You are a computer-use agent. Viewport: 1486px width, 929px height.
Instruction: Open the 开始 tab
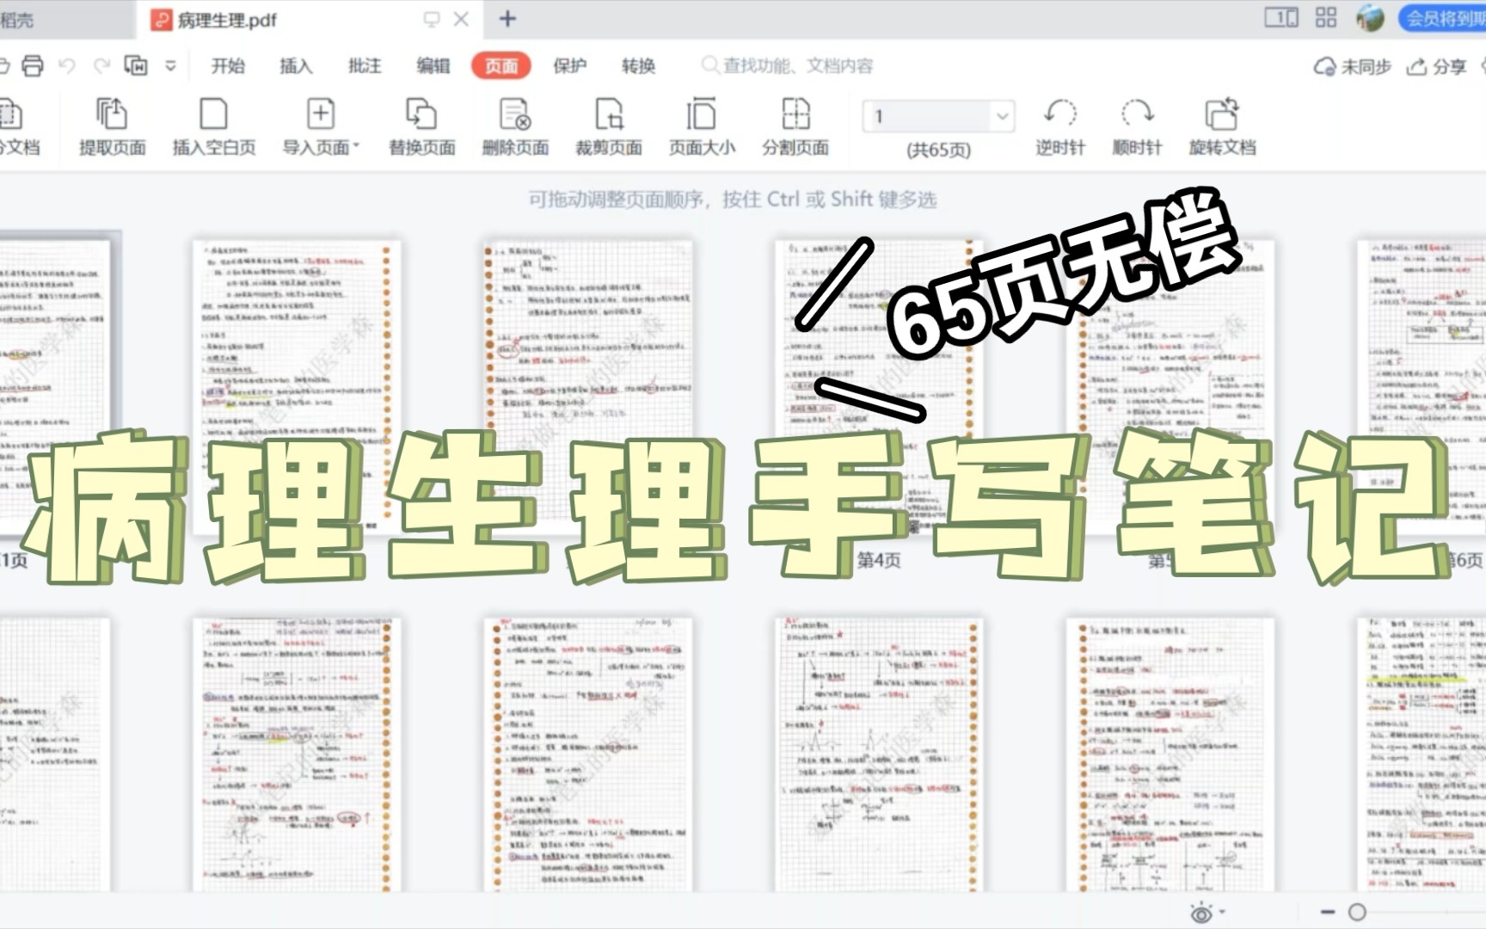(x=228, y=66)
